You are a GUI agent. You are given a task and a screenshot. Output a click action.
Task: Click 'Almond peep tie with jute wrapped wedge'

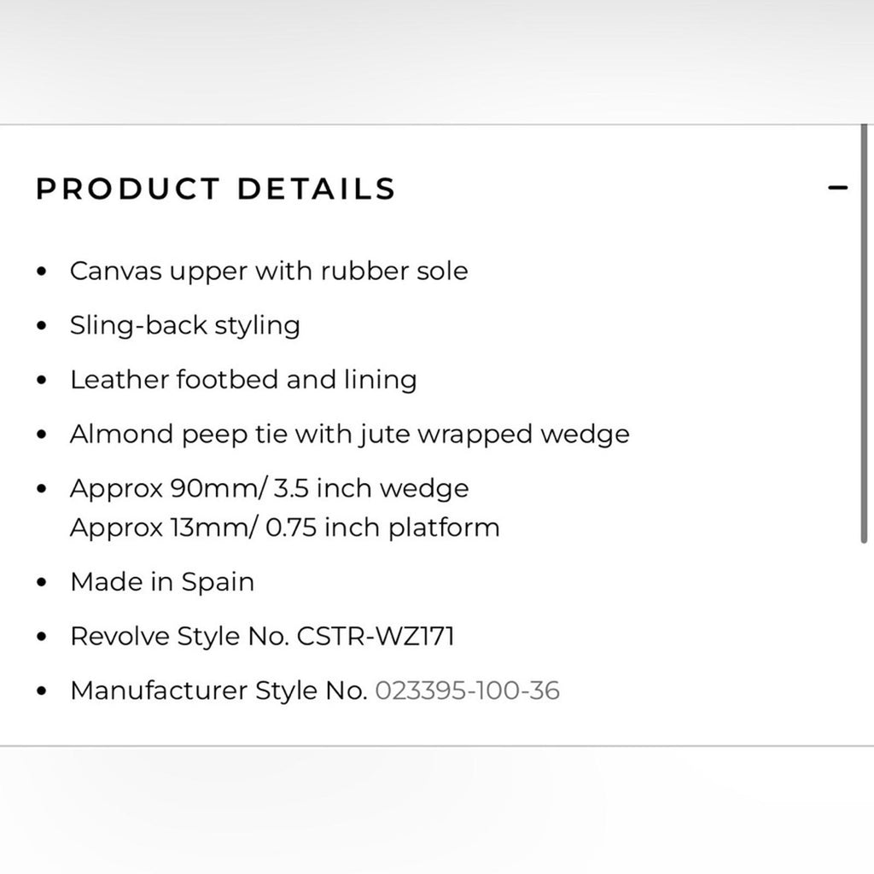[x=350, y=434]
